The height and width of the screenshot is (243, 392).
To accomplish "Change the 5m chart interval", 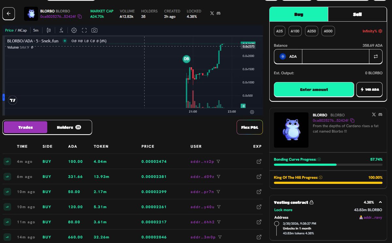I will pos(36,30).
